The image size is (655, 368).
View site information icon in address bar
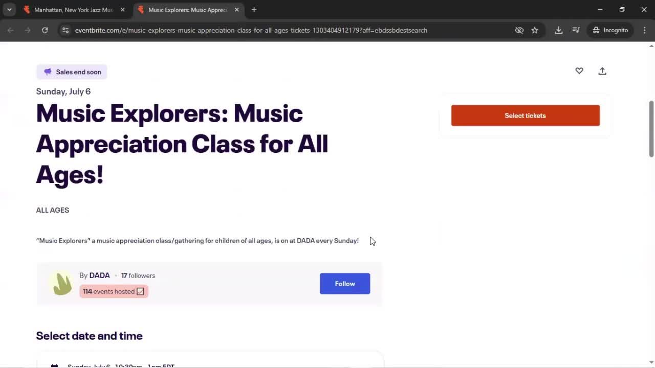tap(65, 30)
